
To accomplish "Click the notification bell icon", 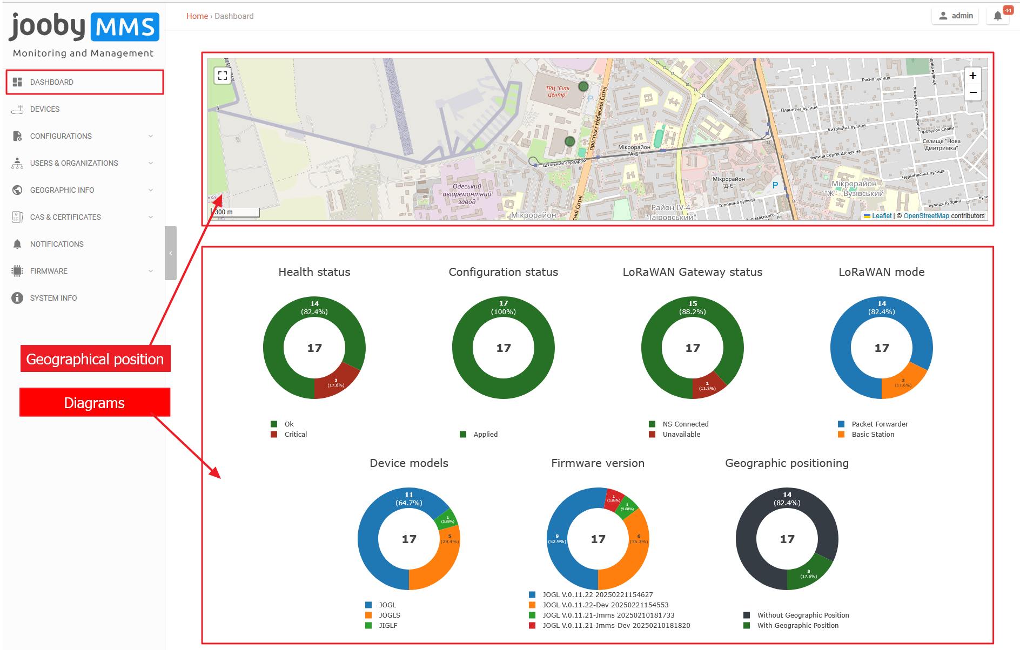I will pyautogui.click(x=997, y=16).
